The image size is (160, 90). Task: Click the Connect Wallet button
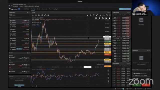click(x=125, y=9)
